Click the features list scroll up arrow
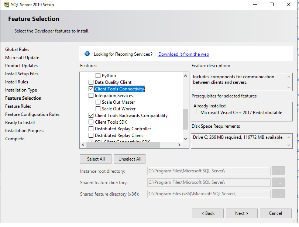 185,76
